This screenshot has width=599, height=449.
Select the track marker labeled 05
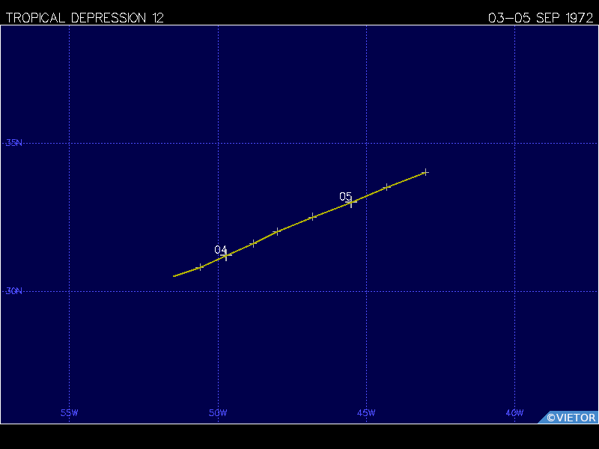(x=351, y=202)
